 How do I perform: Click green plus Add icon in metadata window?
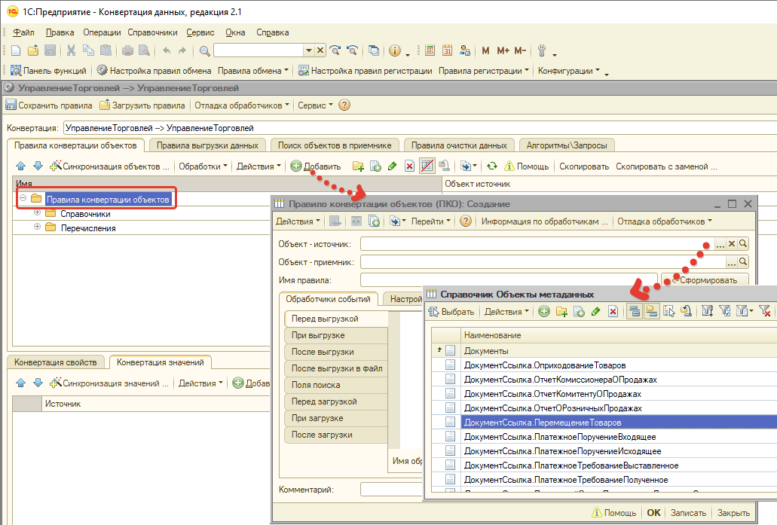click(544, 312)
